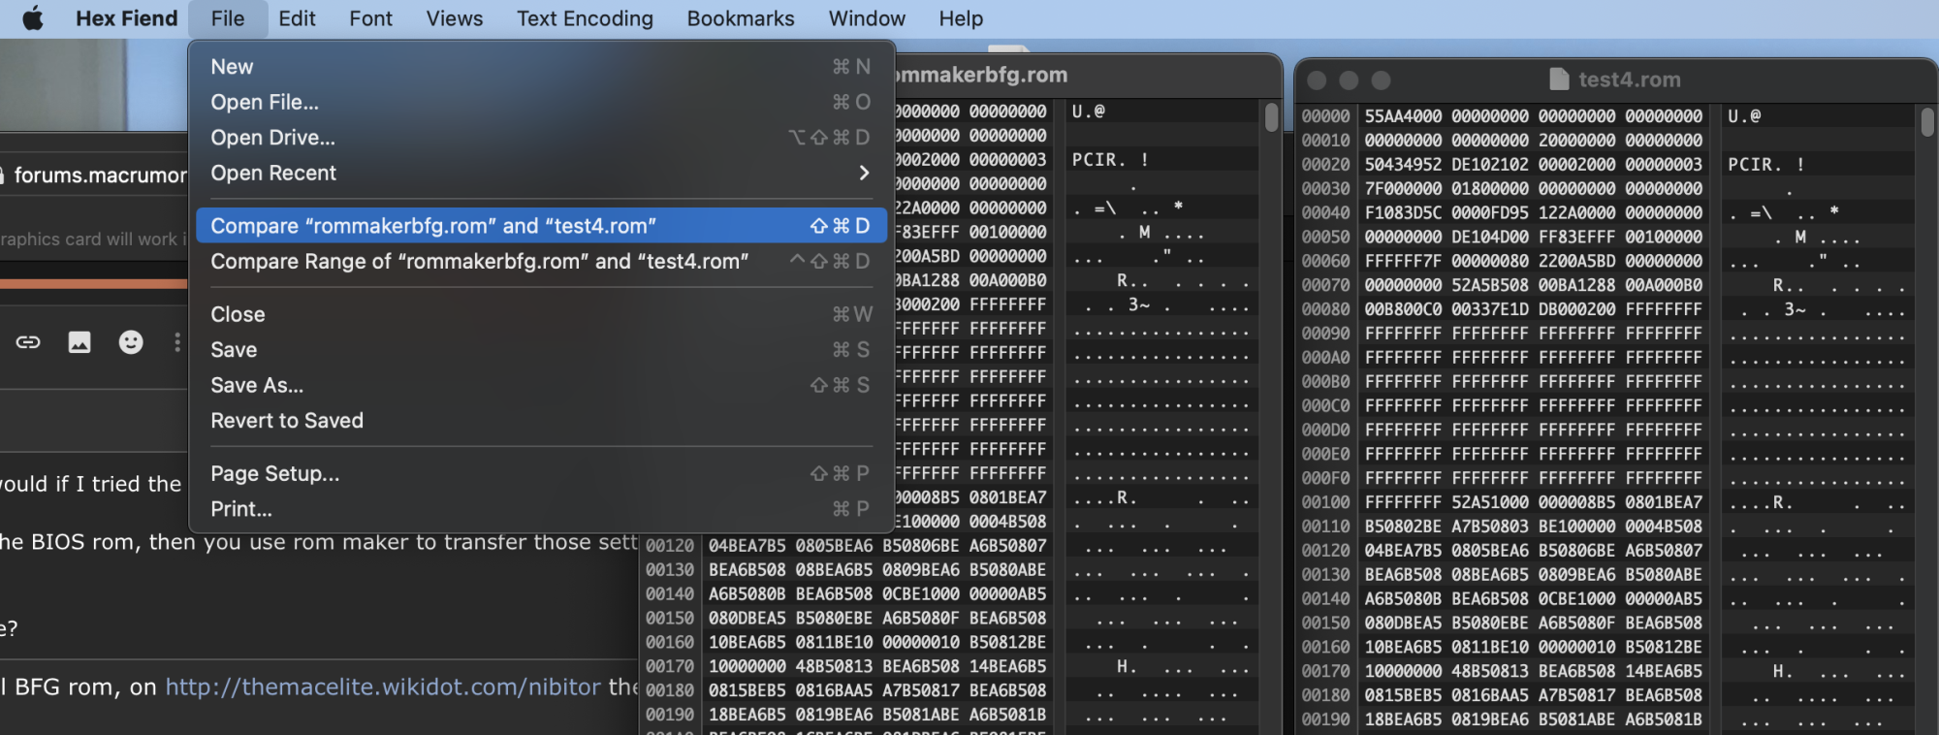Click hex bytes 48B50813 in test4.rom
Image resolution: width=1939 pixels, height=735 pixels.
tap(1489, 671)
